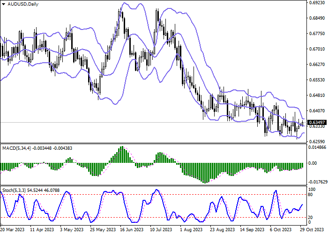Click the 14 Sep 2023 date label
The height and width of the screenshot is (234, 328).
click(252, 230)
